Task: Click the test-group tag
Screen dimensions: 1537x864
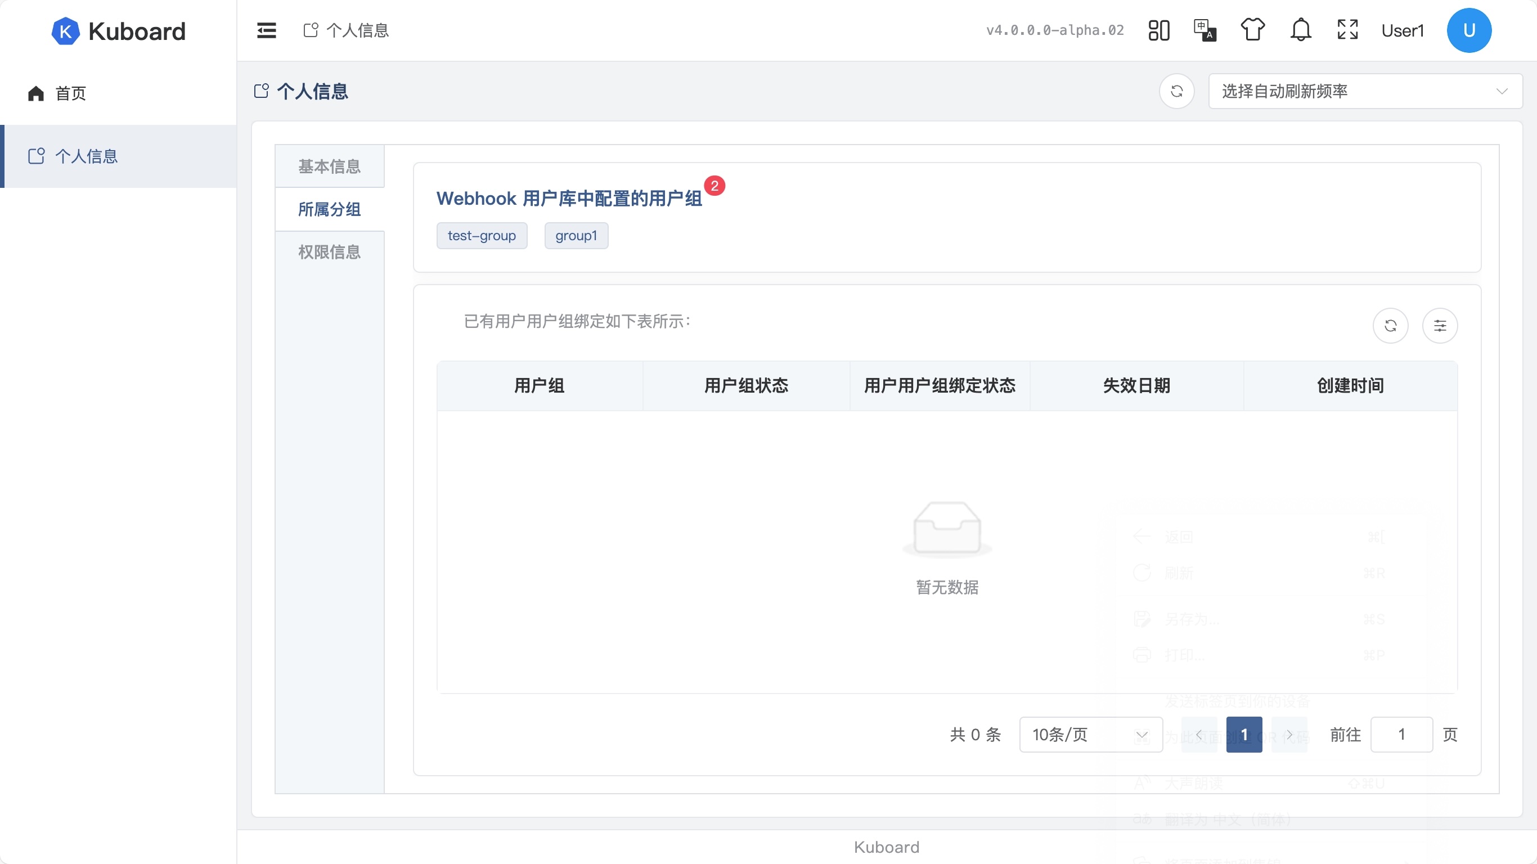Action: click(x=482, y=236)
